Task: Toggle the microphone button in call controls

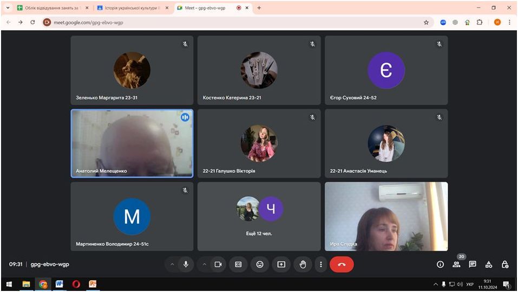Action: (x=186, y=264)
